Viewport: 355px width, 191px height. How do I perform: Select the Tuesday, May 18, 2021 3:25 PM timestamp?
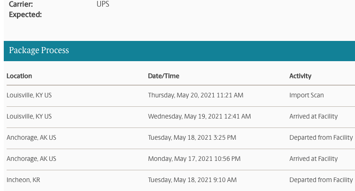(x=192, y=137)
